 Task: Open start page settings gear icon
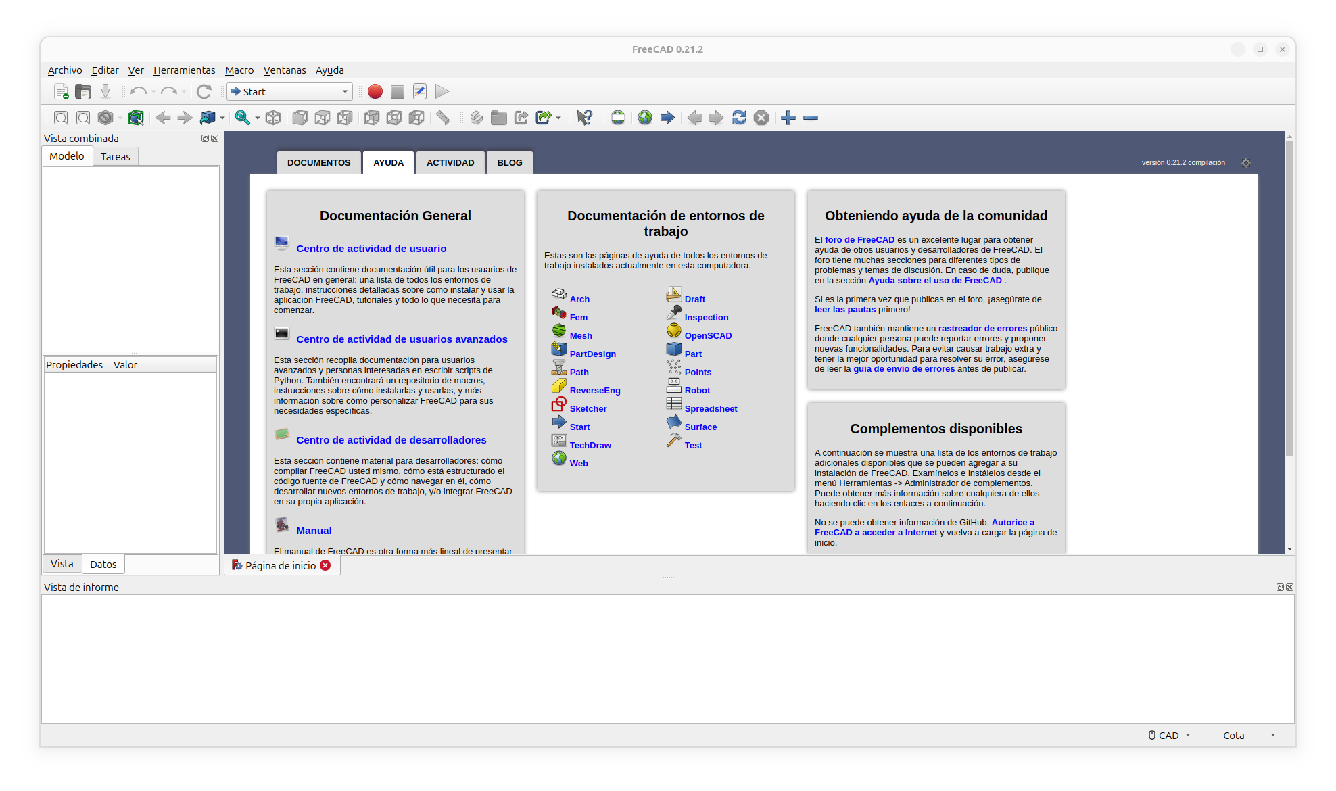pos(1246,163)
